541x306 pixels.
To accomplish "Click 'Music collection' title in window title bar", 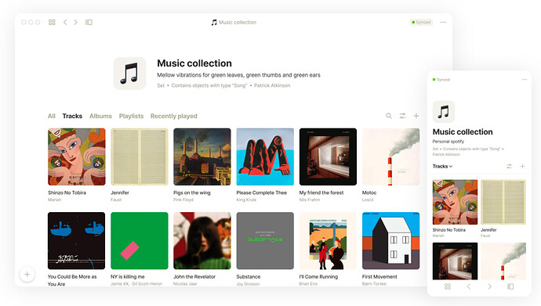I will [238, 23].
